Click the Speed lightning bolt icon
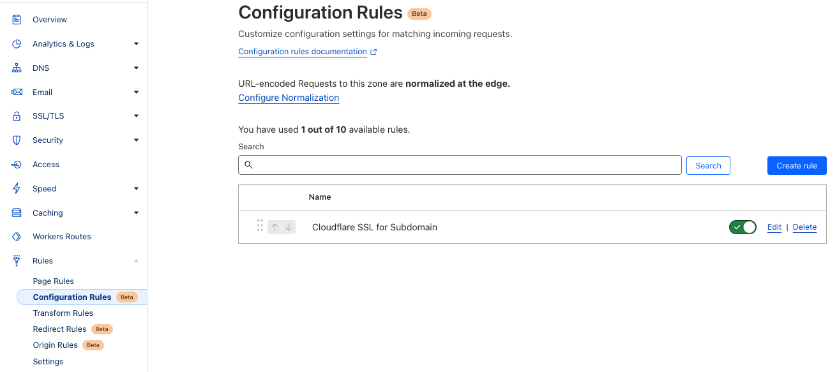This screenshot has height=372, width=837. tap(17, 189)
